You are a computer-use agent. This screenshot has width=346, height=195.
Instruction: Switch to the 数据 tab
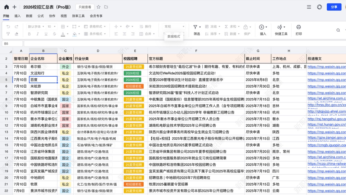click(29, 16)
